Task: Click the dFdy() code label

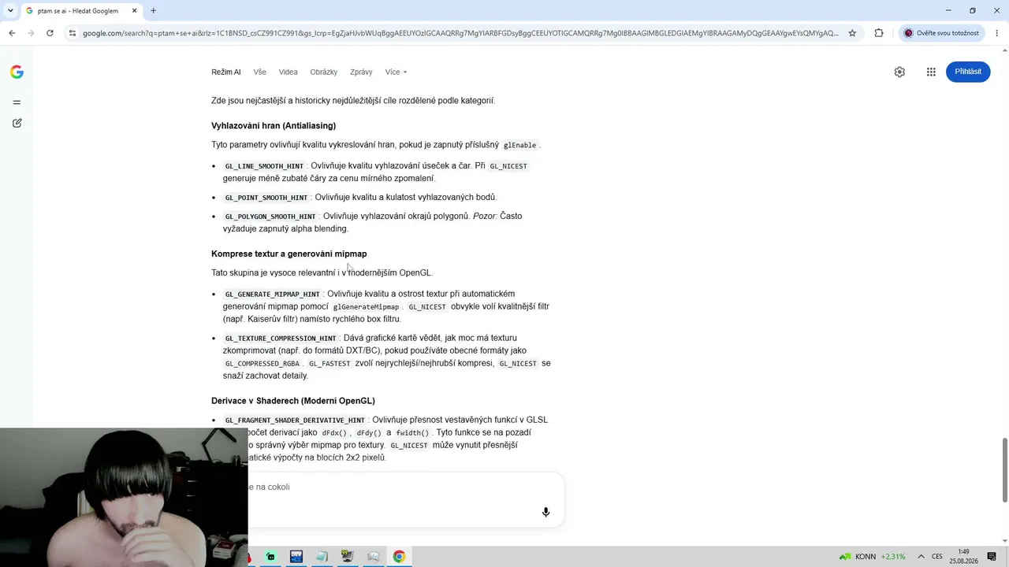Action: click(369, 433)
